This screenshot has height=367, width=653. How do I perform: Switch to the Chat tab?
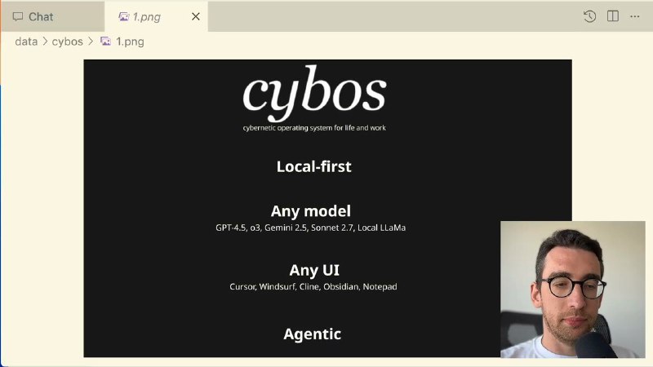(x=52, y=16)
